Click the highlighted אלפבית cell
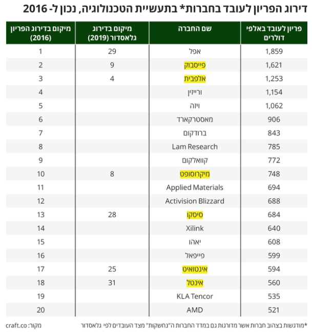This screenshot has height=335, width=312. pyautogui.click(x=195, y=78)
